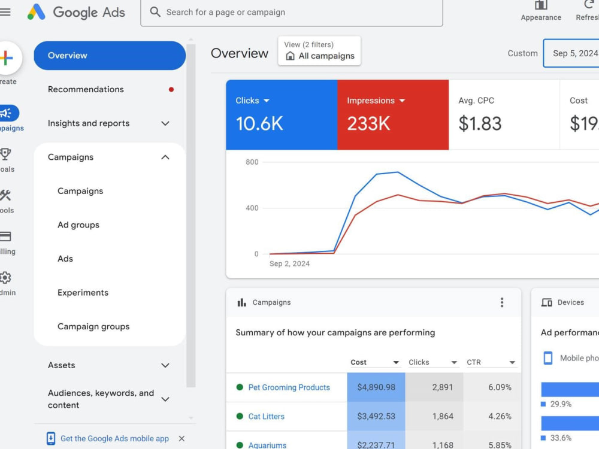The height and width of the screenshot is (449, 599).
Task: Open Ads sub-item
Action: click(x=65, y=259)
